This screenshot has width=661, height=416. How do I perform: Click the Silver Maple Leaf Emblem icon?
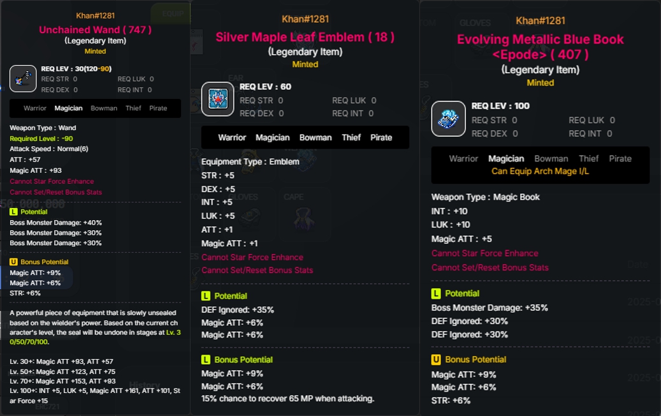217,99
